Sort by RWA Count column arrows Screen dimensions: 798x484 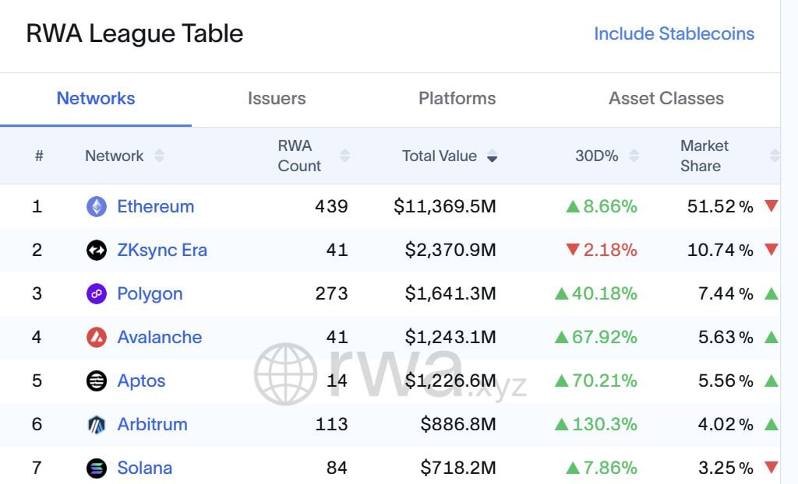[x=344, y=156]
